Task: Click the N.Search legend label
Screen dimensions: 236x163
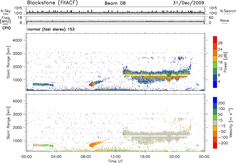Action: click(228, 11)
